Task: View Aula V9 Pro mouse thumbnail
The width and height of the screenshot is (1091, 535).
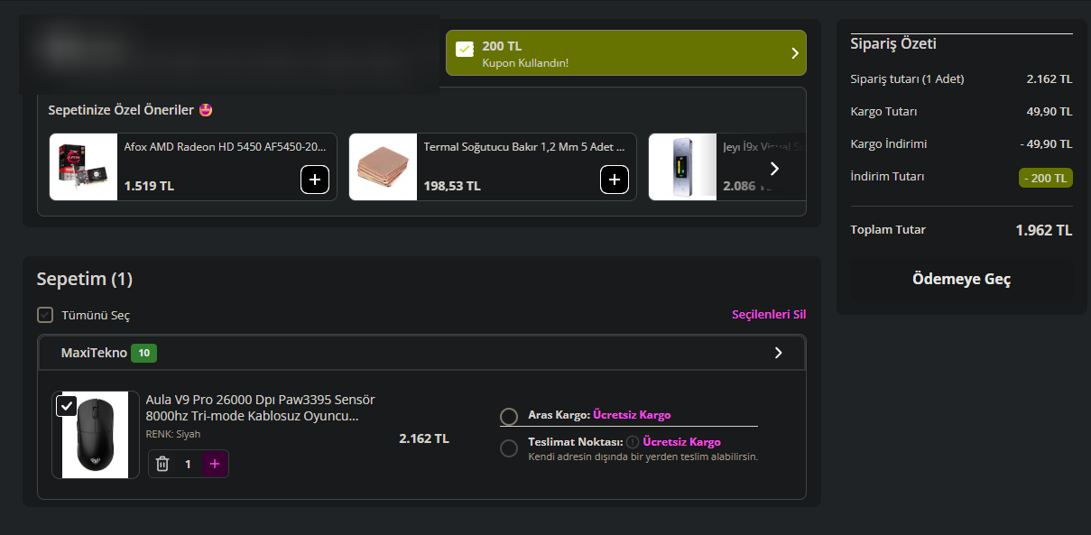Action: pyautogui.click(x=96, y=435)
